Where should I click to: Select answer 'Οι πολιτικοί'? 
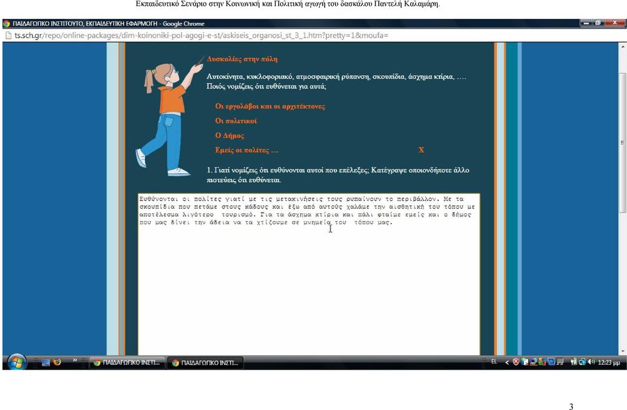(x=236, y=121)
